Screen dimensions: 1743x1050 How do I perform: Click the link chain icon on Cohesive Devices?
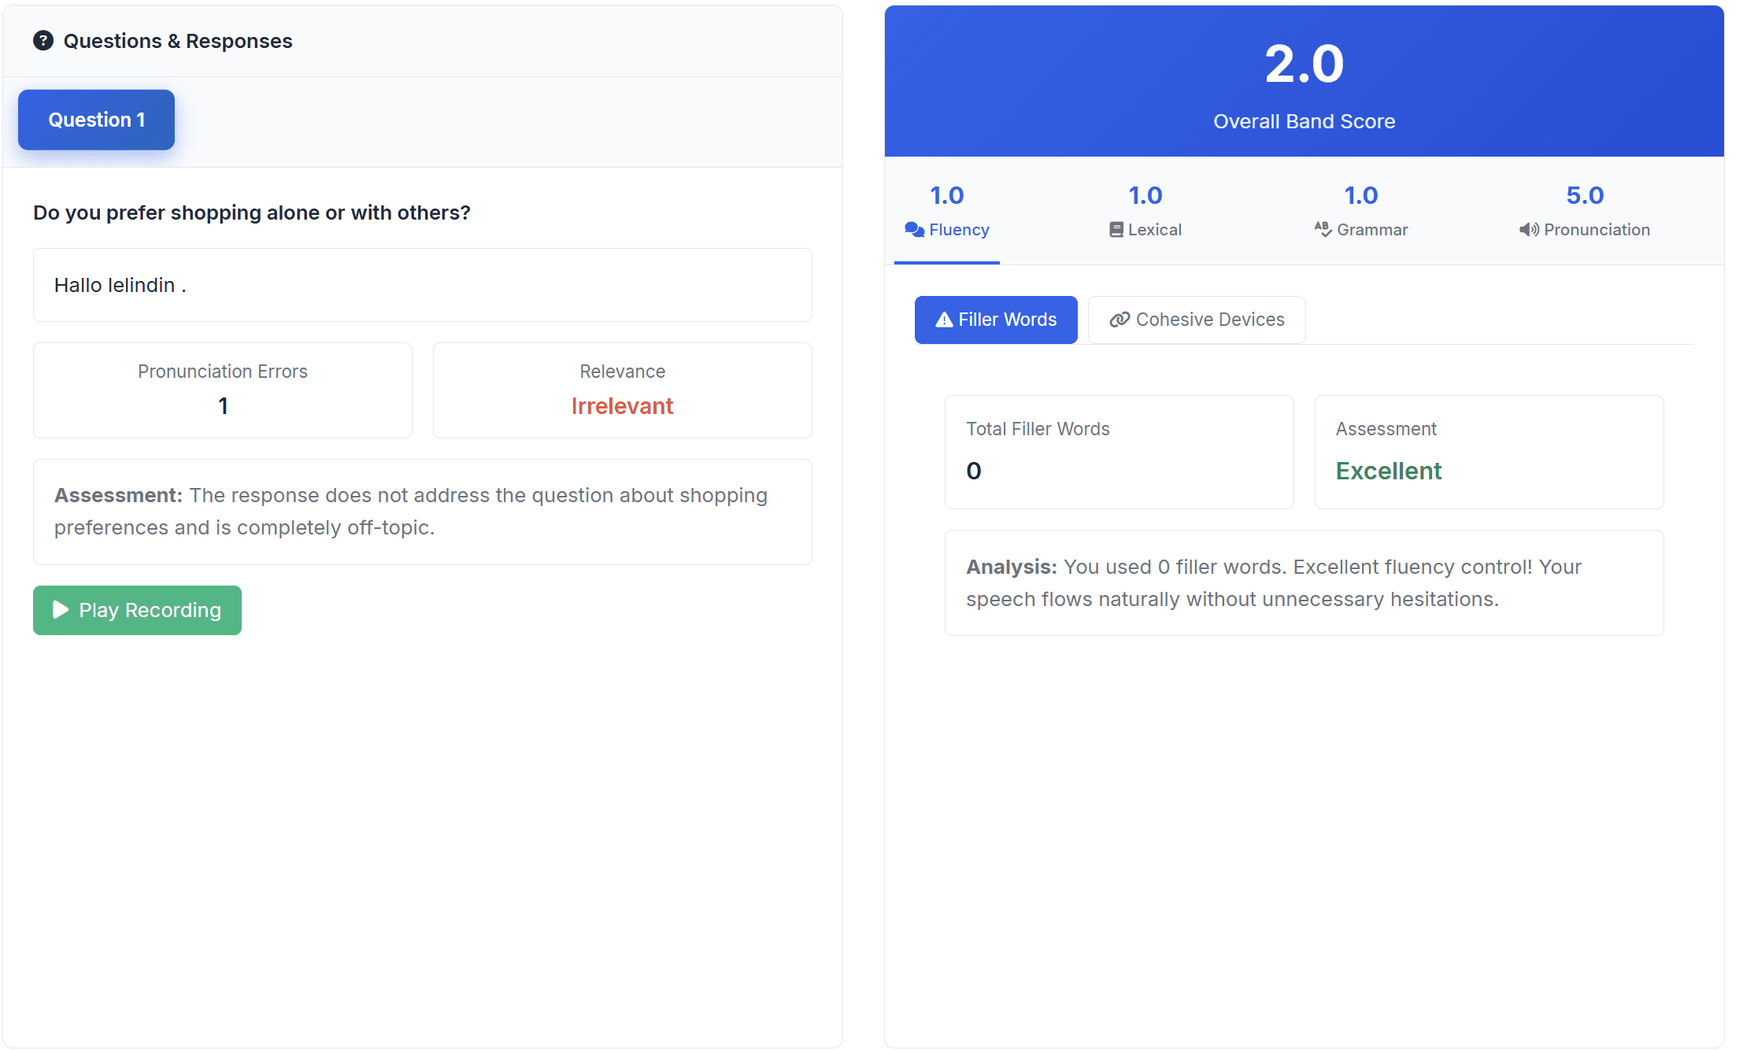point(1119,320)
